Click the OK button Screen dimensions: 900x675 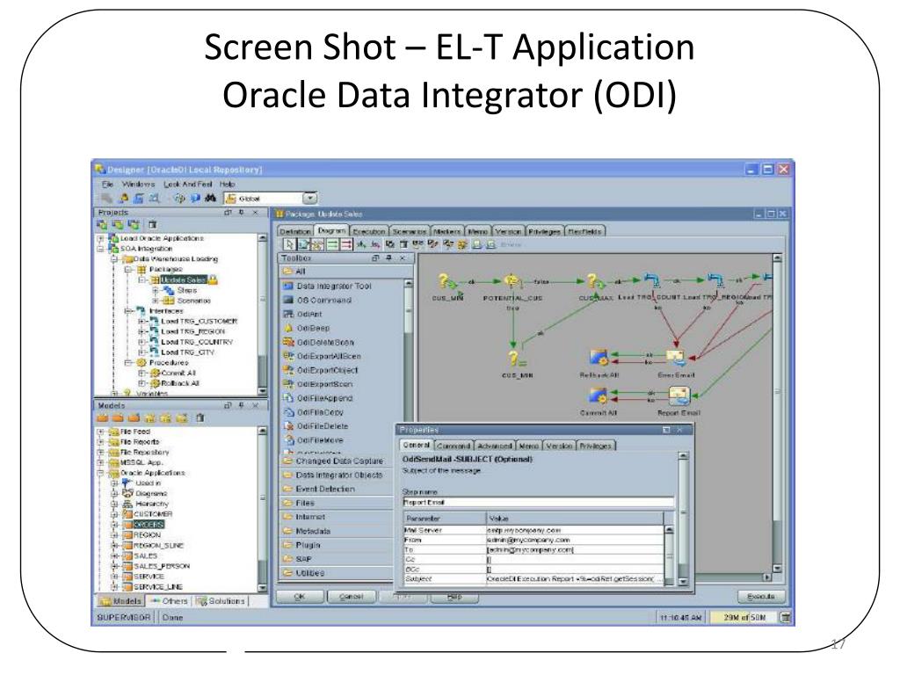[x=300, y=597]
